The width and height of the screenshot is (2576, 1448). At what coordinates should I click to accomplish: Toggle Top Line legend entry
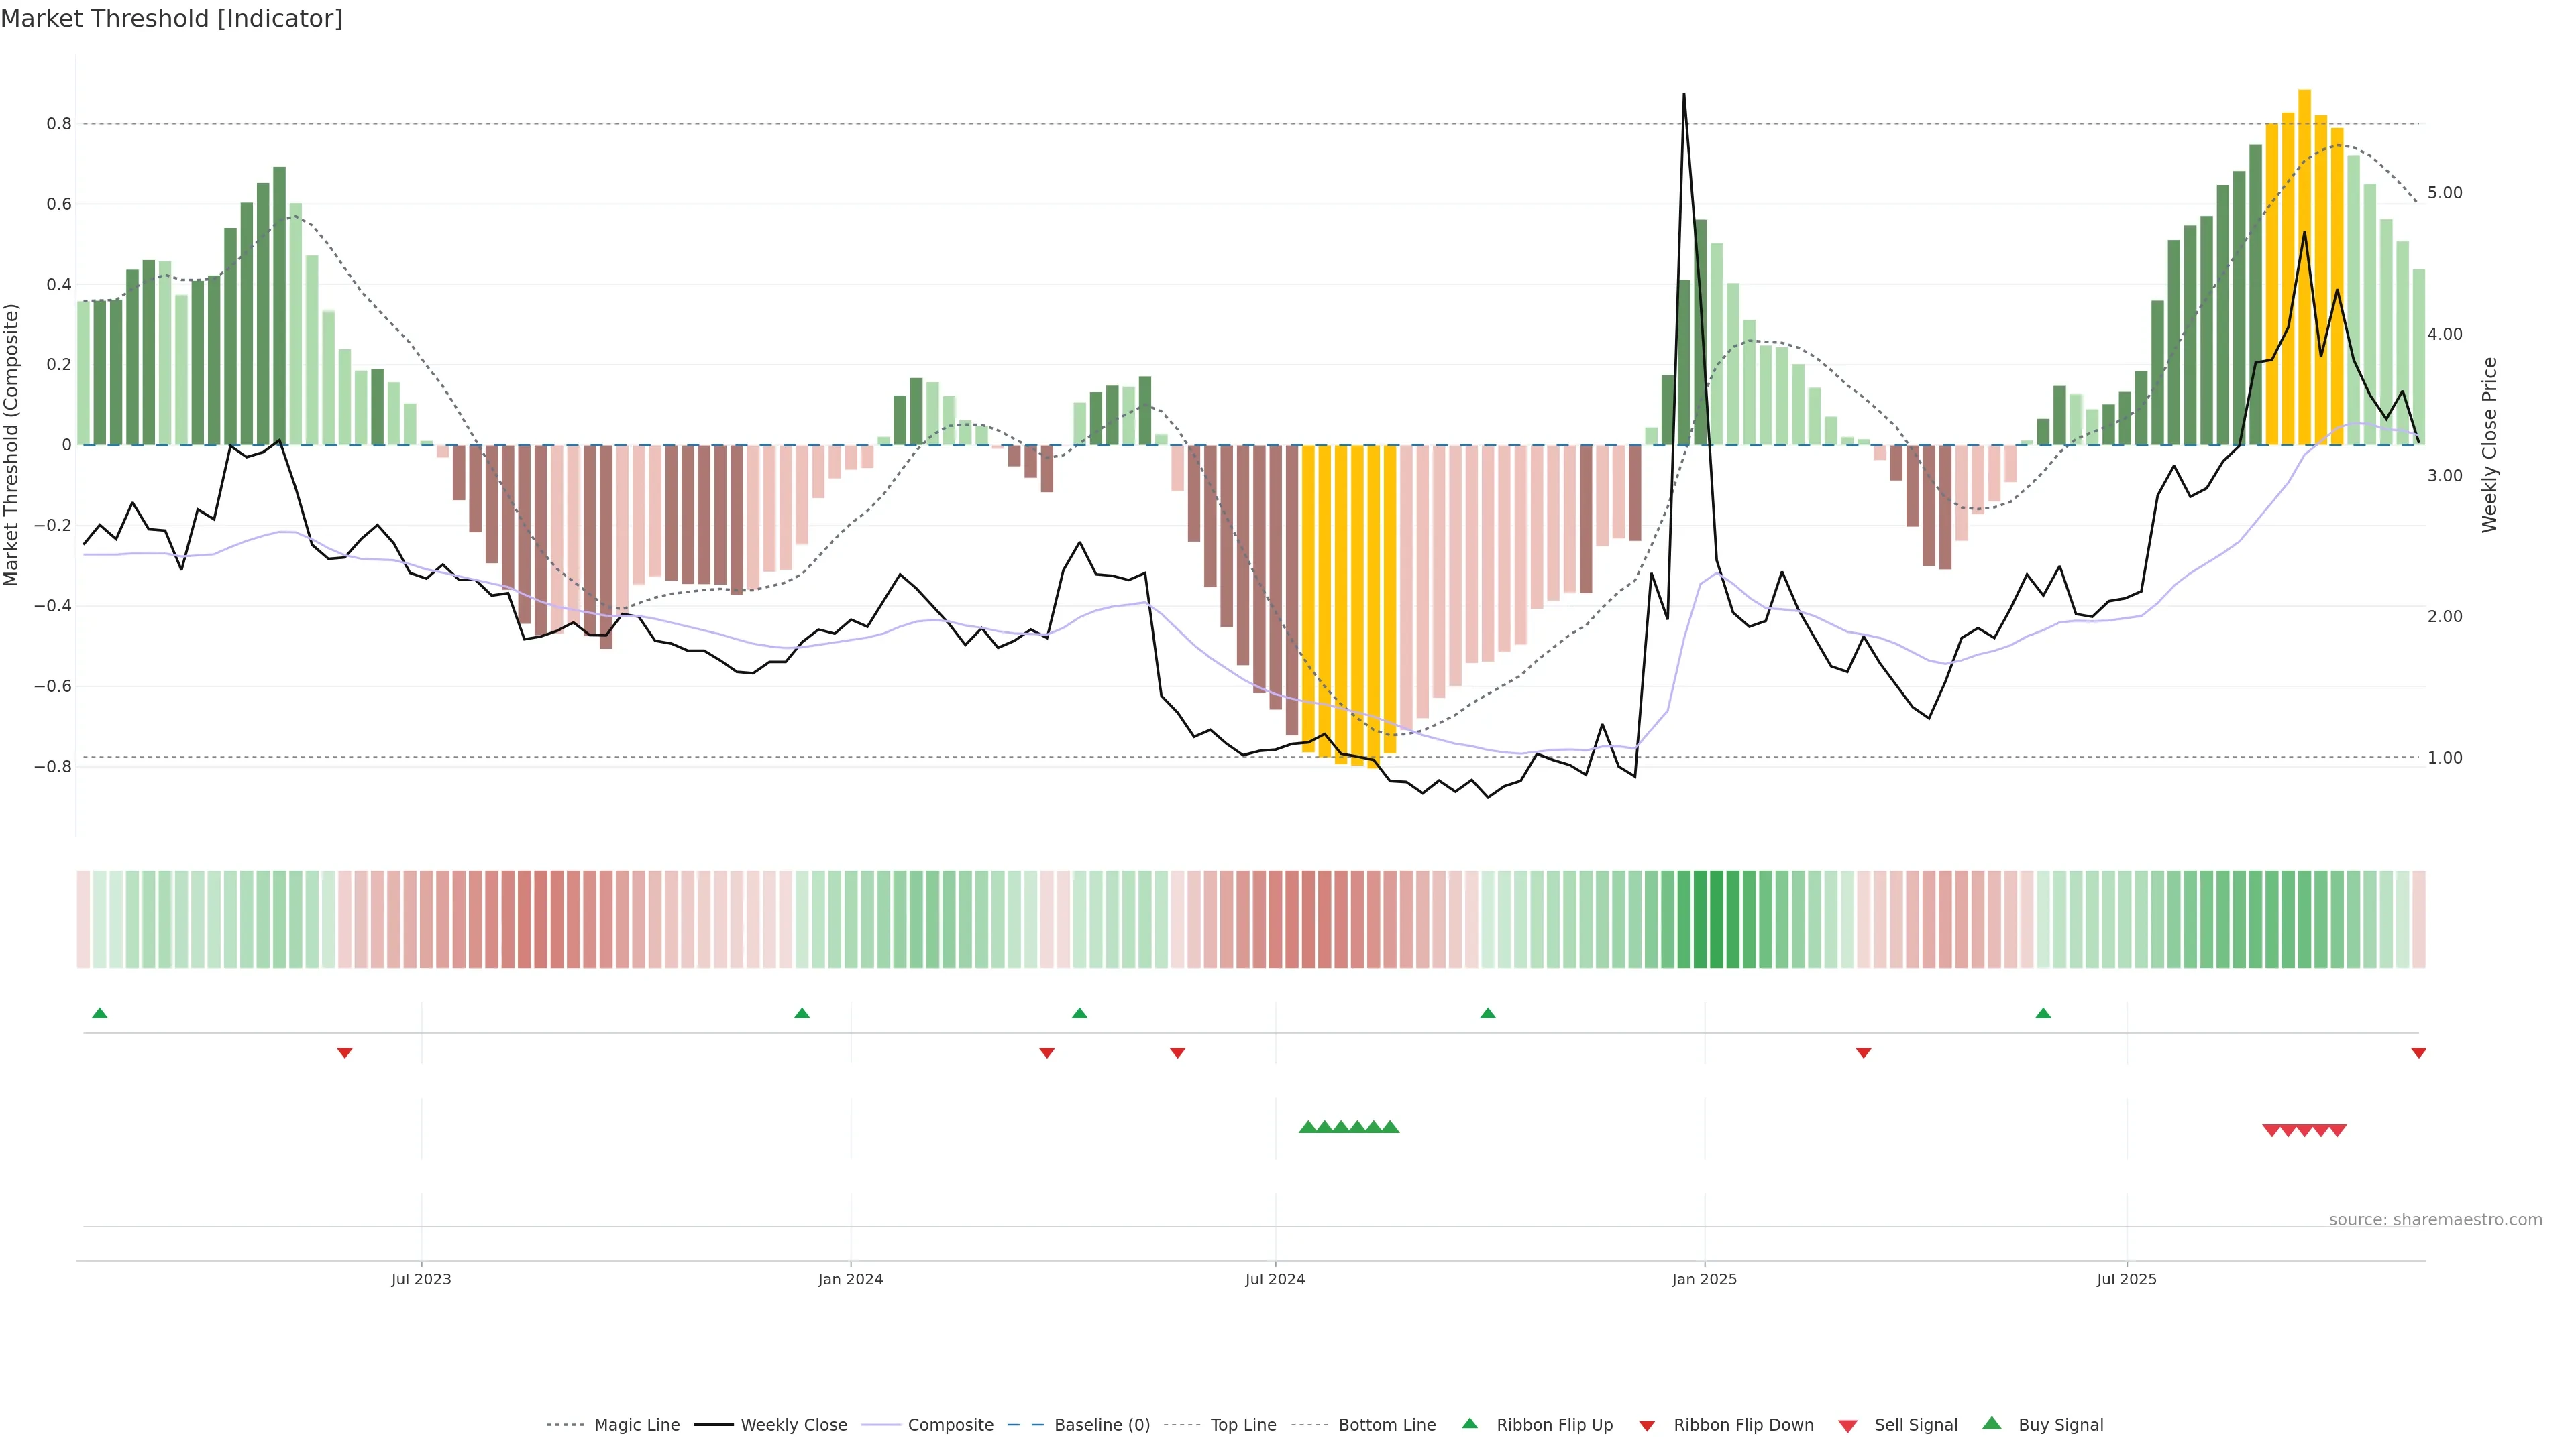coord(1243,1425)
